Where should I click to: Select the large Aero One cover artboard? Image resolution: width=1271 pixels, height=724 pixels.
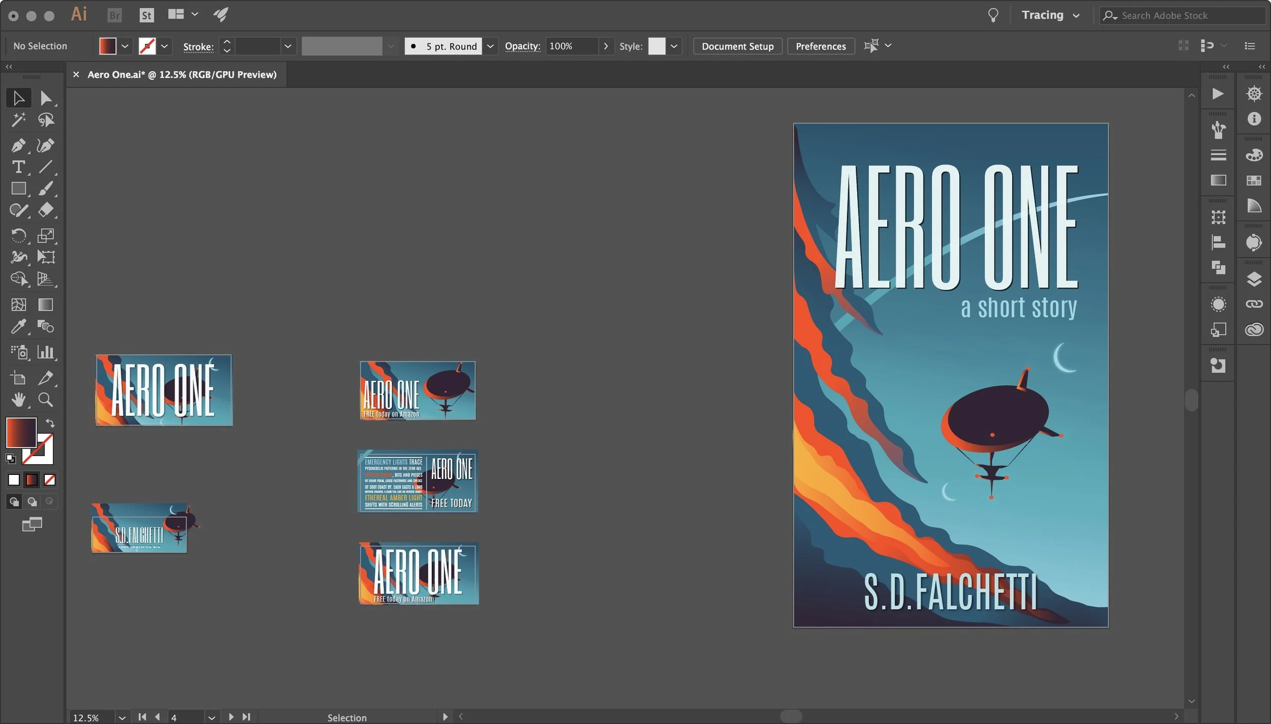[950, 375]
